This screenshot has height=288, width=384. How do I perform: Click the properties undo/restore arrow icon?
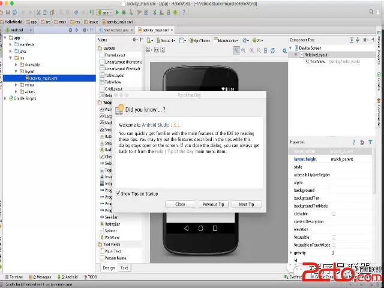(361, 142)
